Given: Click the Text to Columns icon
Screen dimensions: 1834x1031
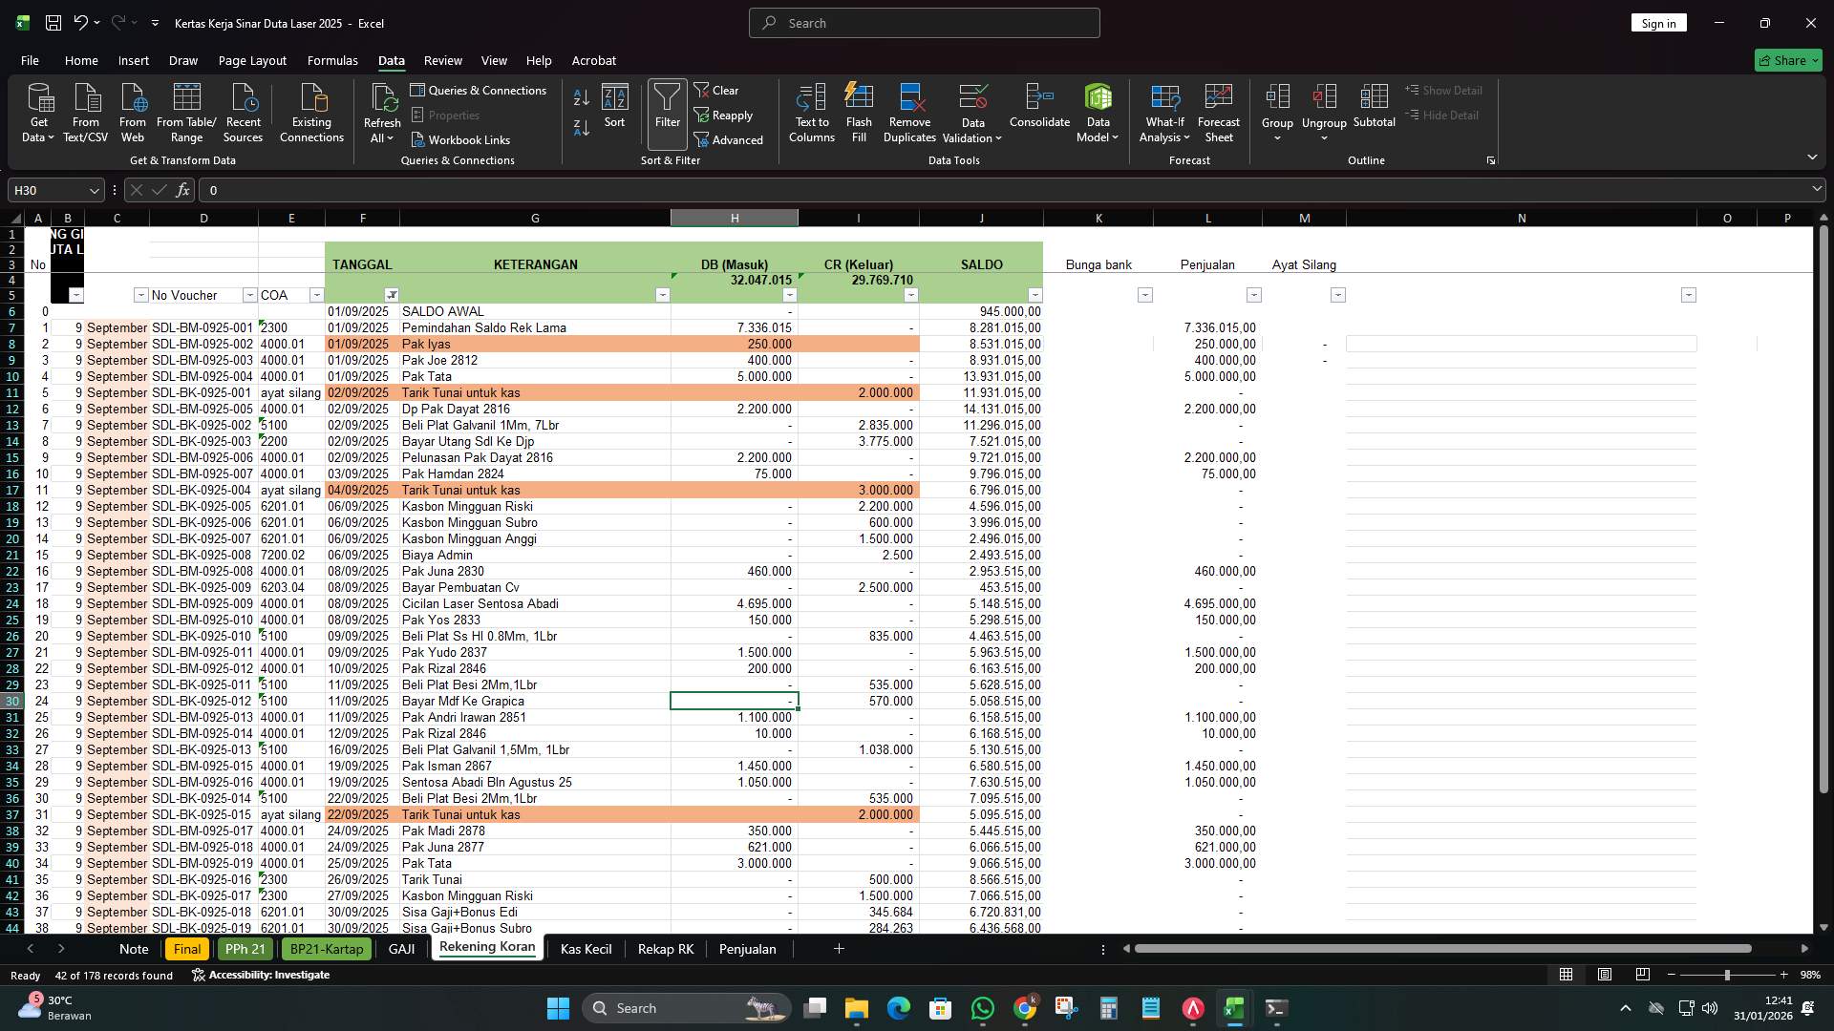Looking at the screenshot, I should point(811,112).
